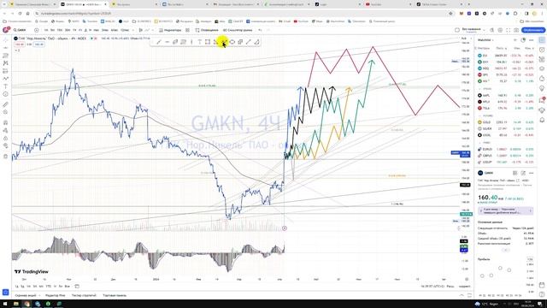Image resolution: width=547 pixels, height=308 pixels.
Task: Select the line drawing tool in floating toolbar
Action: 159,42
